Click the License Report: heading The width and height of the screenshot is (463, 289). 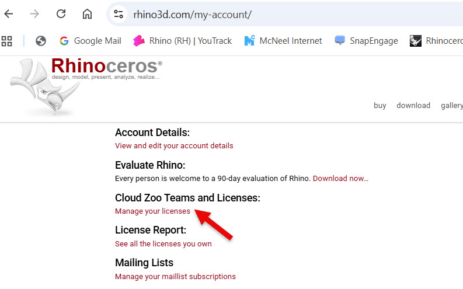(151, 230)
